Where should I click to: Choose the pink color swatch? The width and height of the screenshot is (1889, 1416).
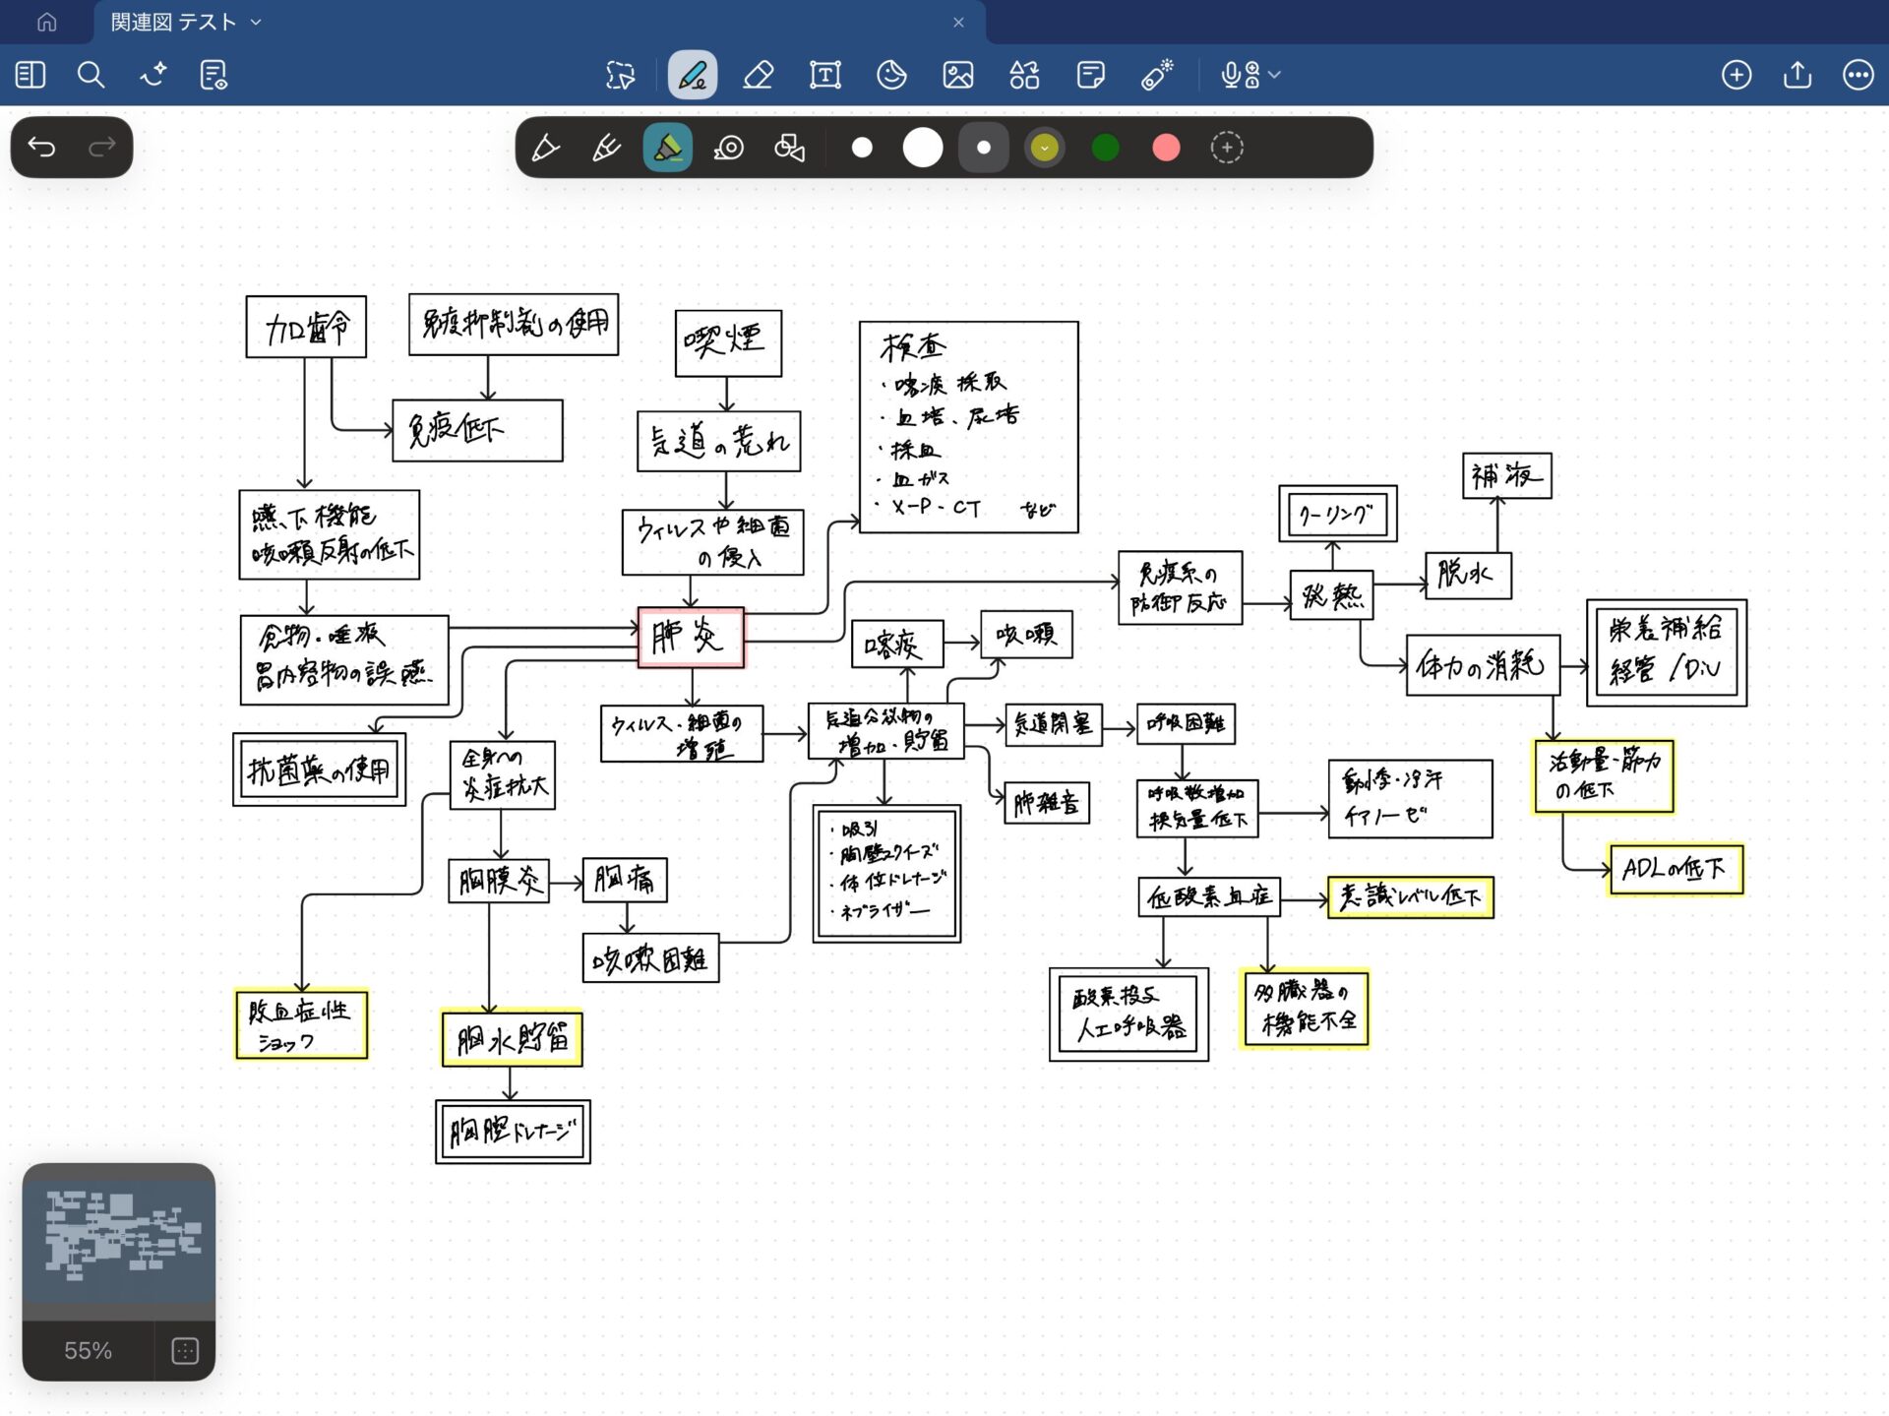1166,148
